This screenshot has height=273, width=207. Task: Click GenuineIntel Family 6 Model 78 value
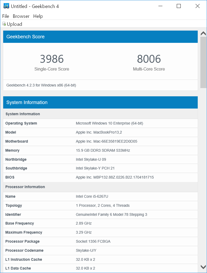coord(111,214)
